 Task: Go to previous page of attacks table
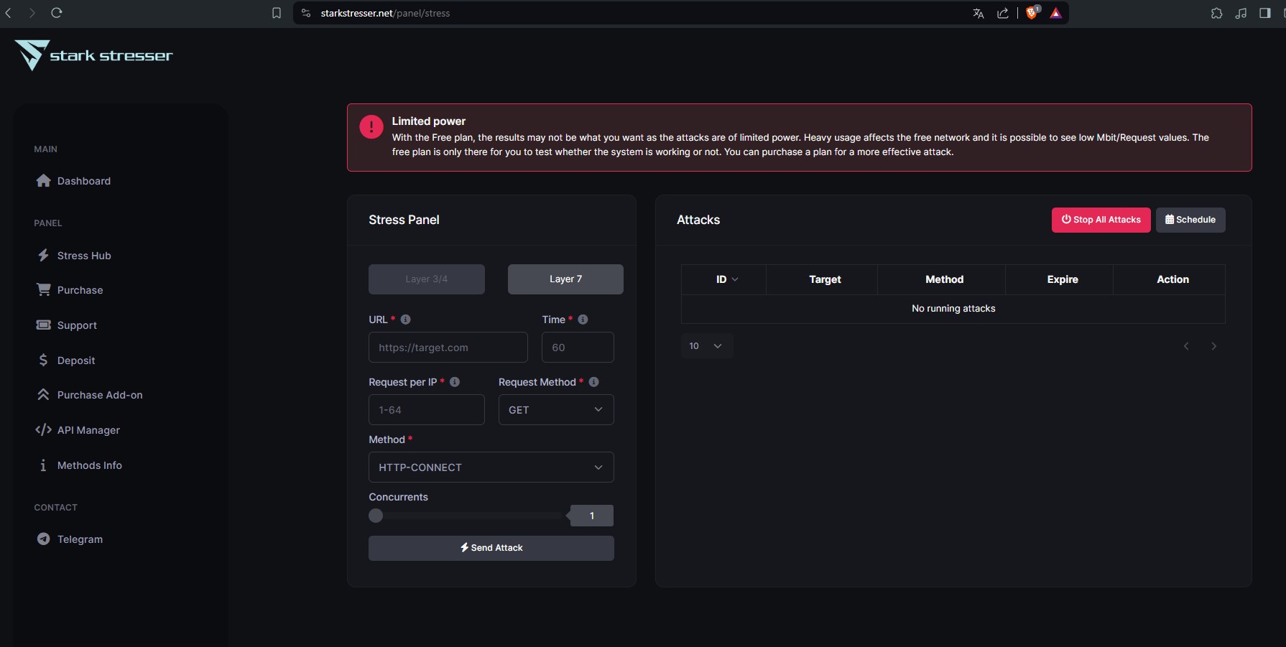tap(1186, 346)
